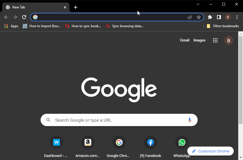Screen dimensions: 243x160
Task: Open the Chrome three-dot menu
Action: pyautogui.click(x=237, y=17)
